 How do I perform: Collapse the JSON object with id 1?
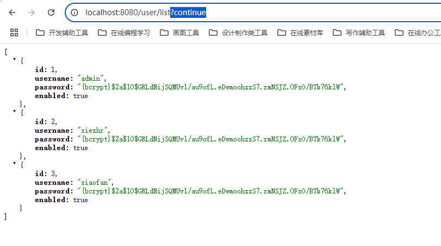[x=14, y=59]
